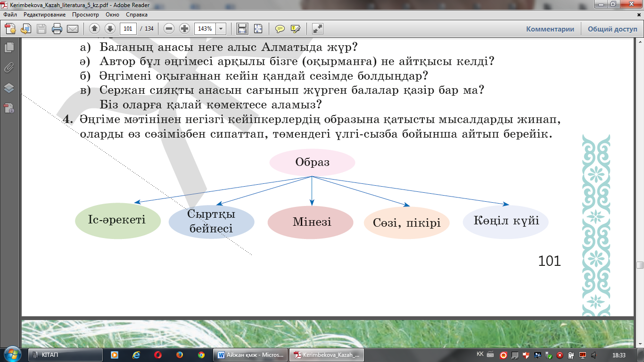Open the volume speaker tray icon

tap(594, 354)
